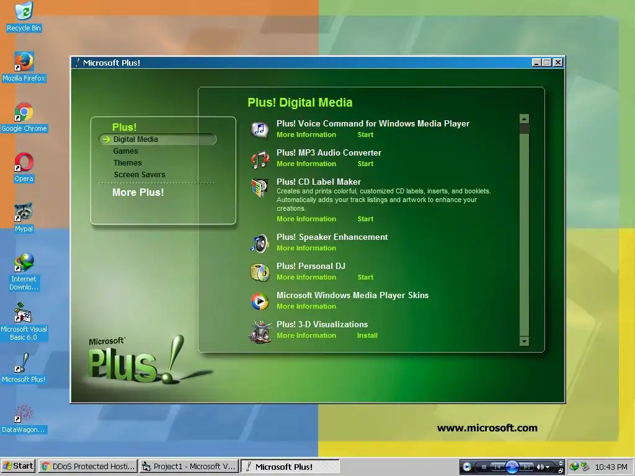Click the scroll up arrow in Digital Media list

coord(524,118)
